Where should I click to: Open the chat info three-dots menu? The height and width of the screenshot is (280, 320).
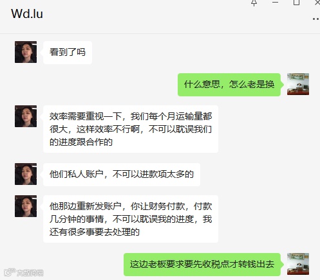coord(316,19)
